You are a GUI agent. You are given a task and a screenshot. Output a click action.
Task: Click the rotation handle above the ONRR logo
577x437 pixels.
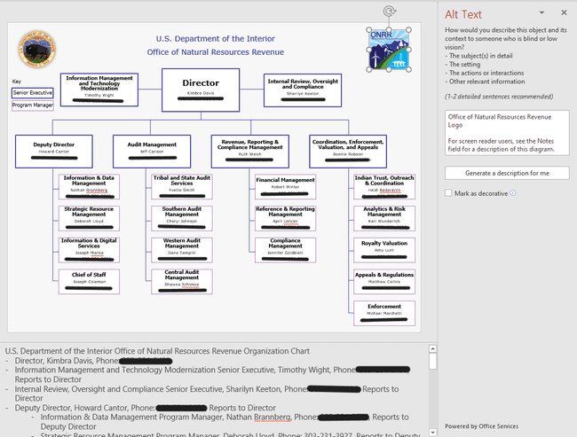click(x=386, y=11)
